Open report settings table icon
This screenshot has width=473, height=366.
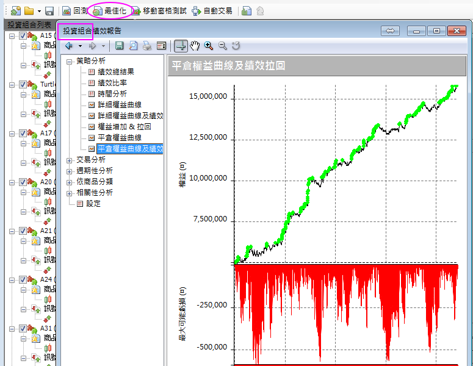pos(161,46)
